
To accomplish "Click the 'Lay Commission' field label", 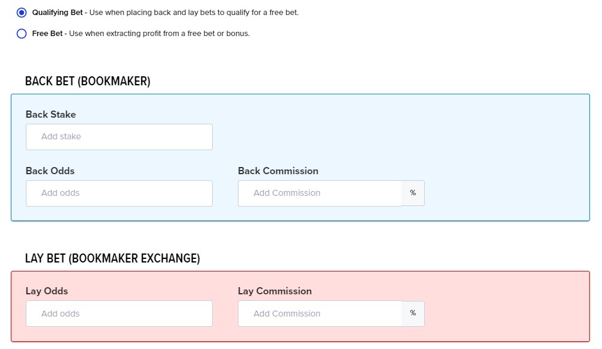I will click(x=275, y=291).
